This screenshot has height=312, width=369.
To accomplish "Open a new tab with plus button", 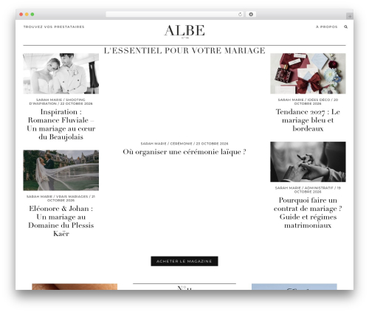I will click(350, 16).
